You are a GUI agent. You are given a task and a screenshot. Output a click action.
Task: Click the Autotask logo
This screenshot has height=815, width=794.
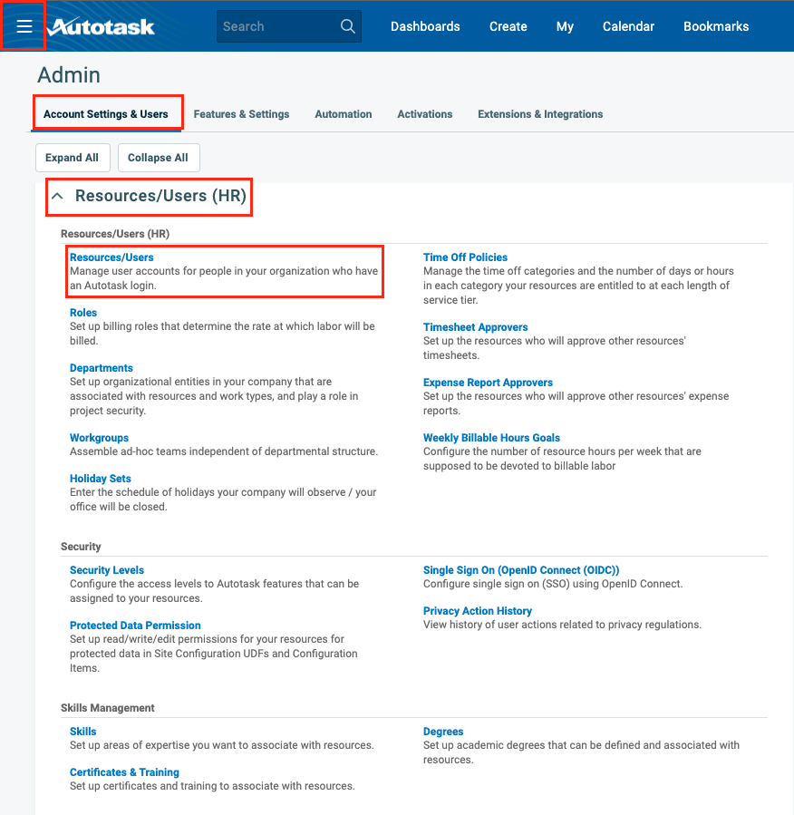pyautogui.click(x=100, y=26)
